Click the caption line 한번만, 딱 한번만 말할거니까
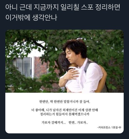 (65, 102)
